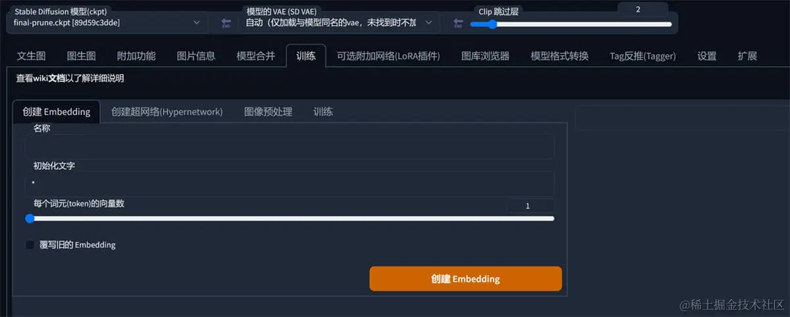
Task: Click refresh icon beside the SD VAE dropdown
Action: (458, 23)
